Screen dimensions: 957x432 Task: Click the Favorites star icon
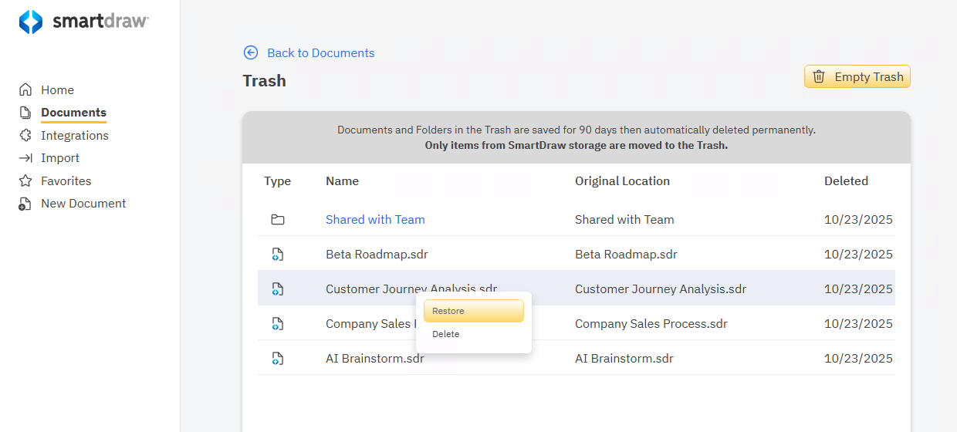tap(25, 181)
